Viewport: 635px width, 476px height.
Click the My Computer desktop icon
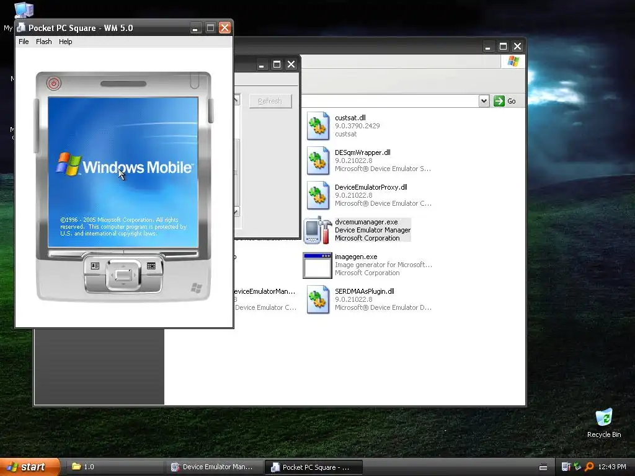[x=24, y=10]
